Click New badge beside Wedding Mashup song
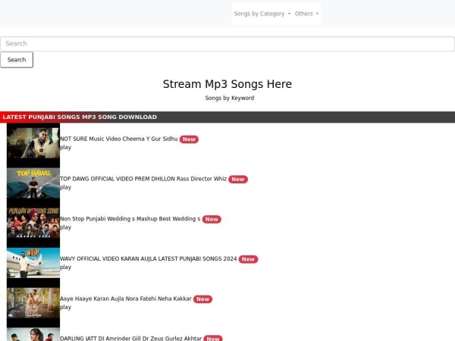 pyautogui.click(x=212, y=220)
